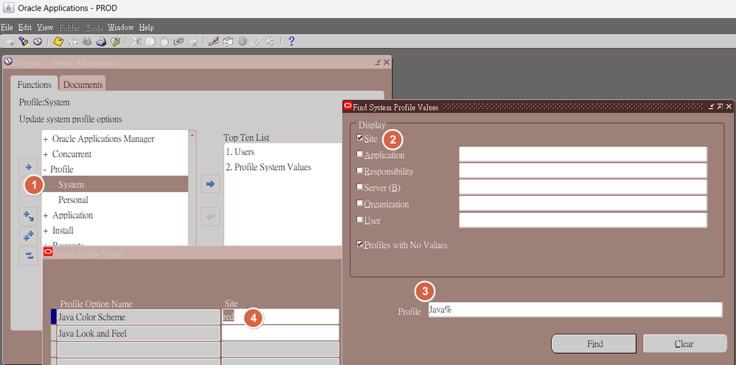
Task: Click the Cut scissors icon
Action: coord(136,41)
